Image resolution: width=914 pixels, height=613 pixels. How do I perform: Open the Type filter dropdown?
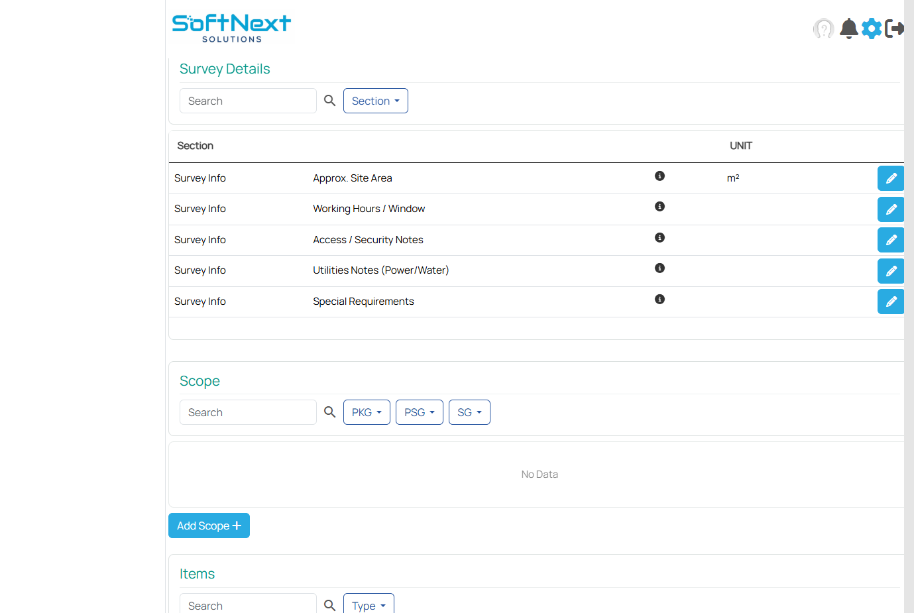[x=369, y=605]
